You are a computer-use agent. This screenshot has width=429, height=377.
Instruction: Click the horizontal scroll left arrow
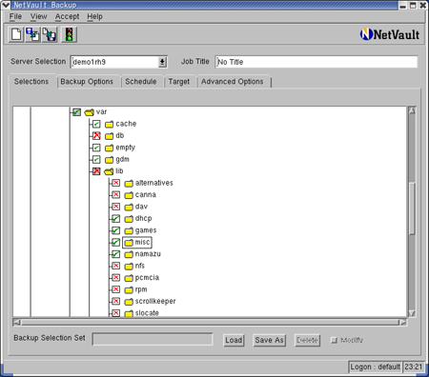pos(16,323)
